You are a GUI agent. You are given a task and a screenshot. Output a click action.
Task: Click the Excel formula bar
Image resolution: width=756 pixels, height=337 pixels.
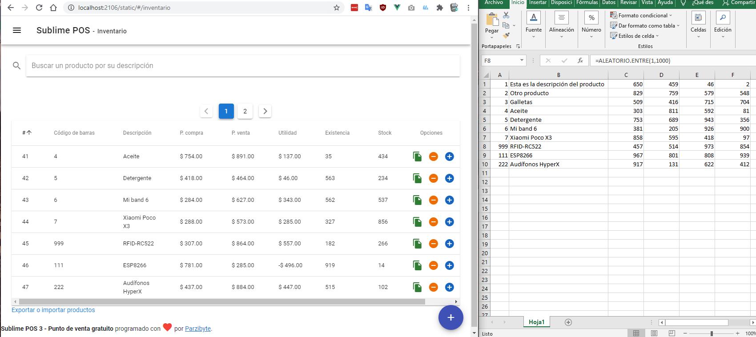pyautogui.click(x=672, y=60)
